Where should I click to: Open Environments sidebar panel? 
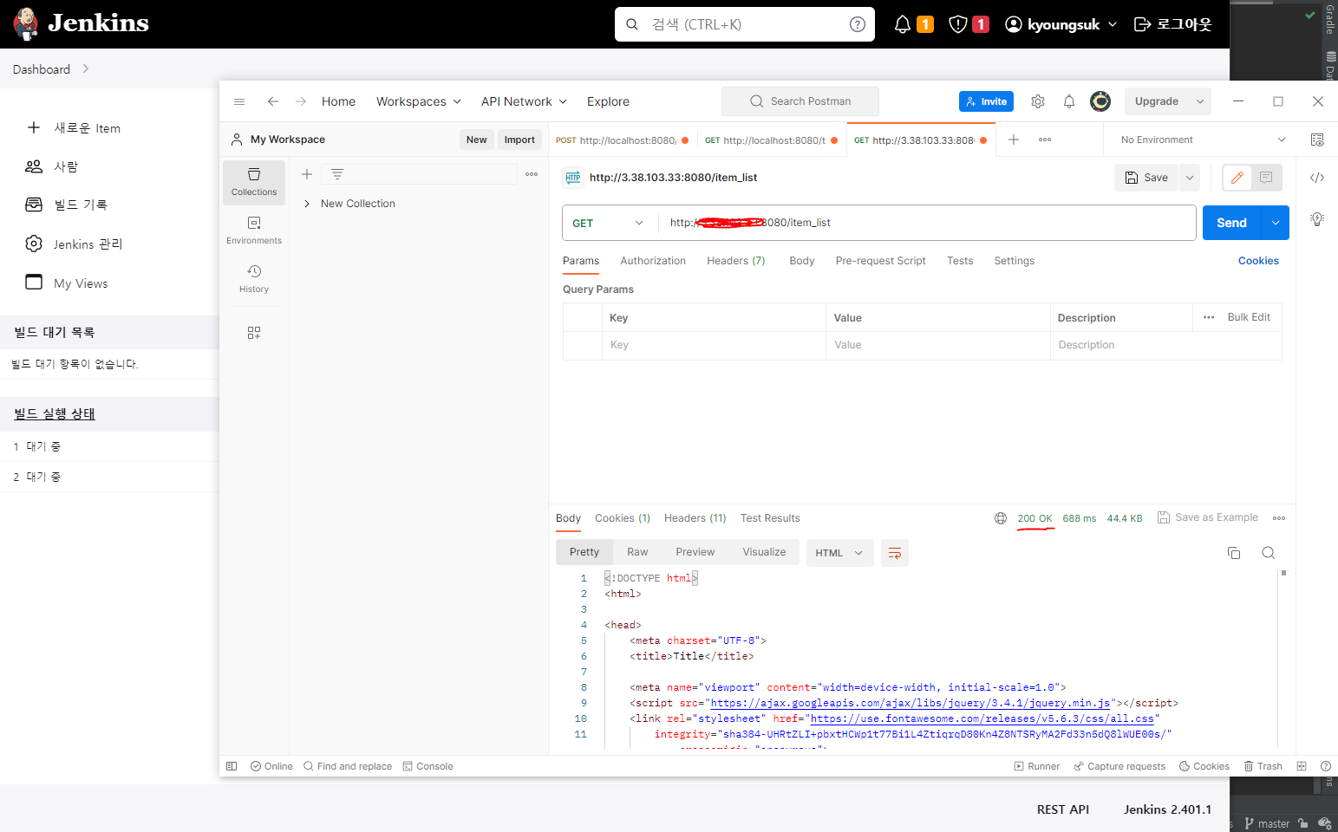pyautogui.click(x=254, y=231)
